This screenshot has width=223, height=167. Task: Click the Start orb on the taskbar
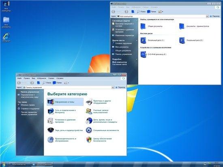(x=3, y=164)
